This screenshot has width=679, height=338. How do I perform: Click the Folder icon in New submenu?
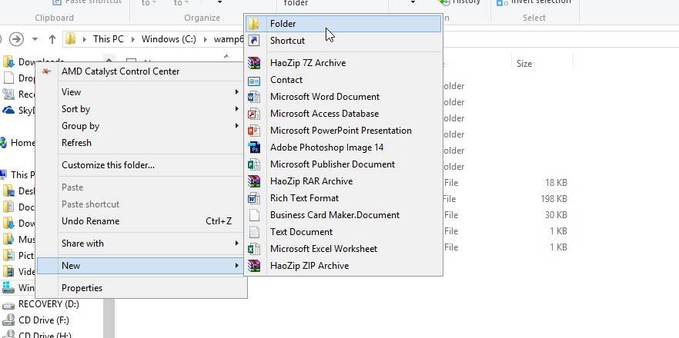pos(254,24)
